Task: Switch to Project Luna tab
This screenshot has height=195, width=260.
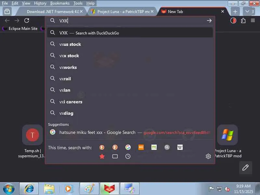Action: [123, 12]
